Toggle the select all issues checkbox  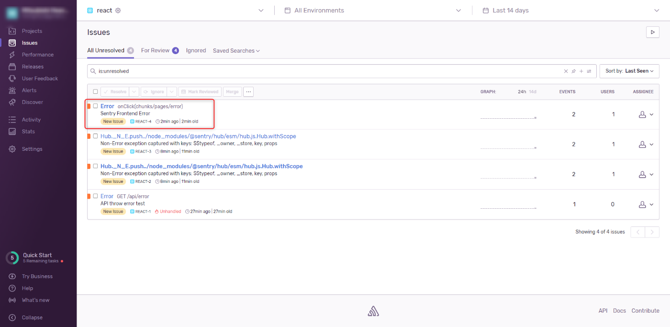[x=95, y=91]
